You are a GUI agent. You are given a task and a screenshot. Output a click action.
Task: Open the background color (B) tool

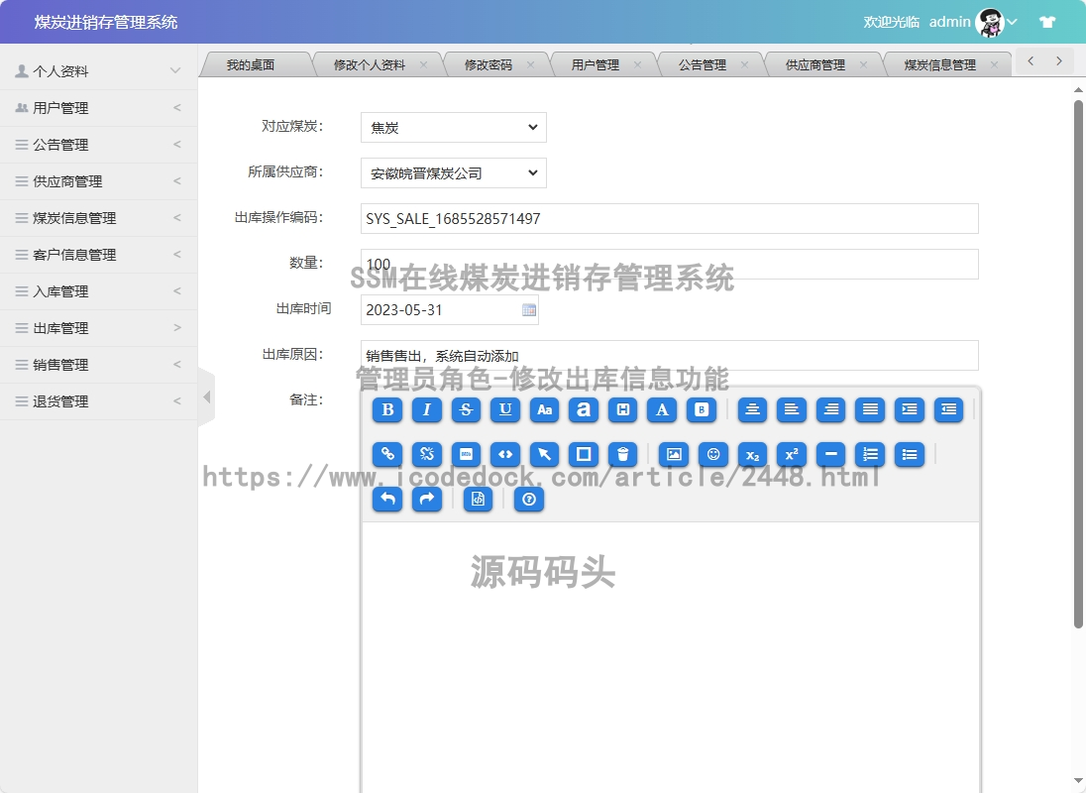[x=702, y=410]
